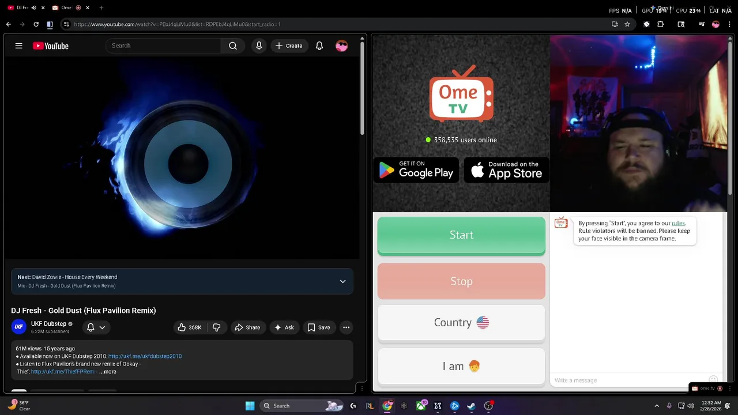
Task: Open the YouTube guide hamburger menu
Action: click(x=18, y=46)
